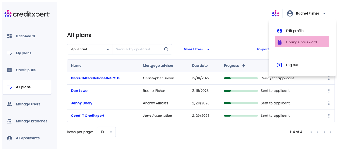Click the Manage users people icon

coord(9,104)
